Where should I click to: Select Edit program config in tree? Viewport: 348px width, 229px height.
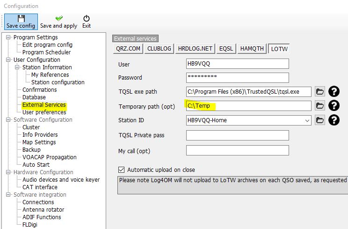coord(47,45)
